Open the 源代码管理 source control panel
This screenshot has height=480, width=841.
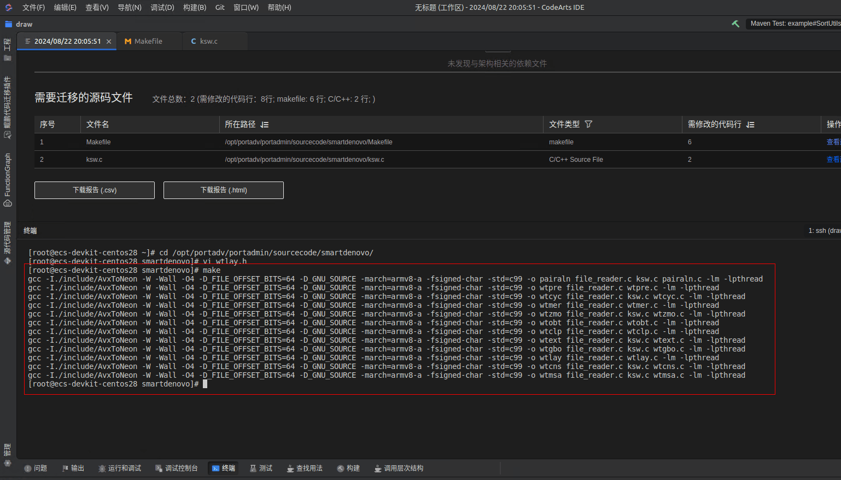pos(8,243)
